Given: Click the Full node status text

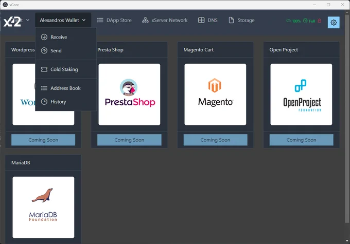Looking at the screenshot, I should pos(312,21).
